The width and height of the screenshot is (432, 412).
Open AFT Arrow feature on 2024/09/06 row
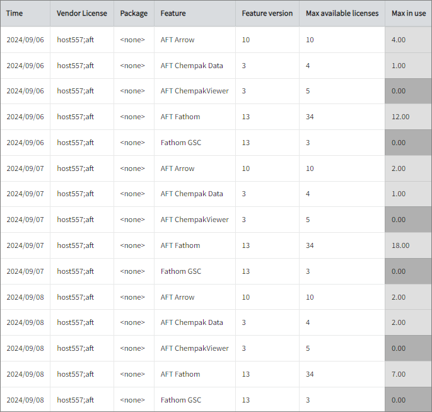point(177,40)
